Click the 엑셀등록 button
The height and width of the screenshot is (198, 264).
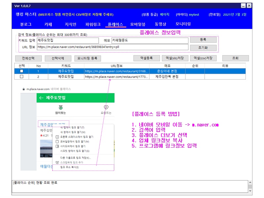[147, 58]
